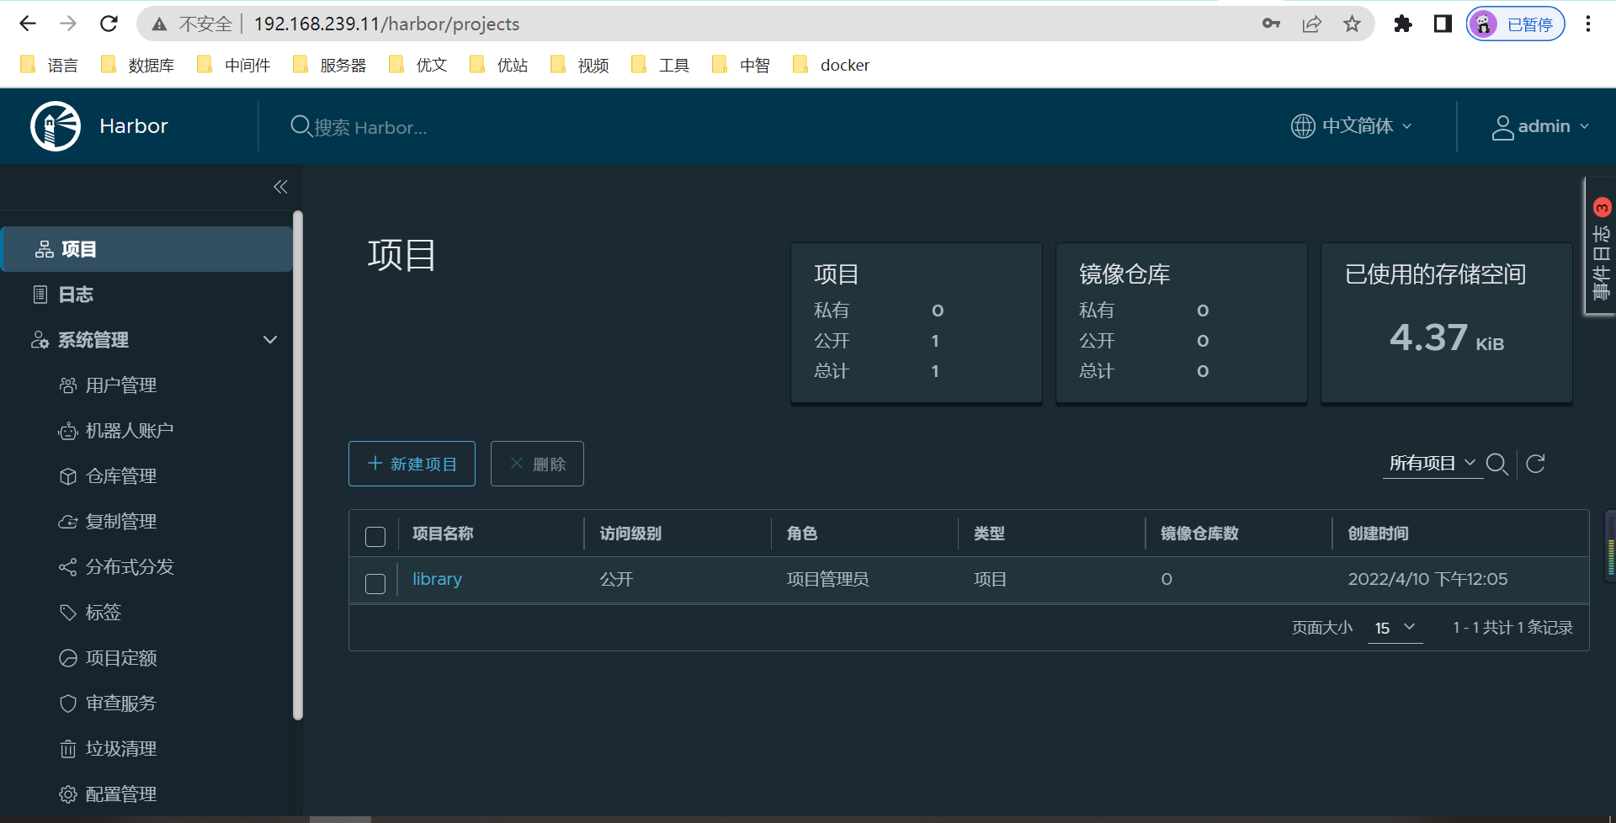Click the Harbor lighthouse logo
This screenshot has height=823, width=1616.
(x=56, y=126)
